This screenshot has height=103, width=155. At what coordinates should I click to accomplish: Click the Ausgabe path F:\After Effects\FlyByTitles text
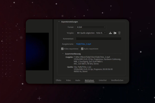pos(92,57)
